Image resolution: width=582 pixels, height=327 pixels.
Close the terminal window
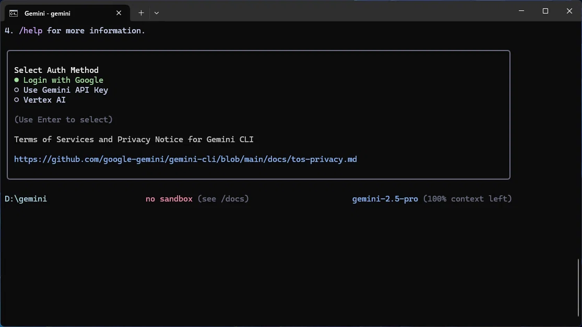[x=569, y=11]
